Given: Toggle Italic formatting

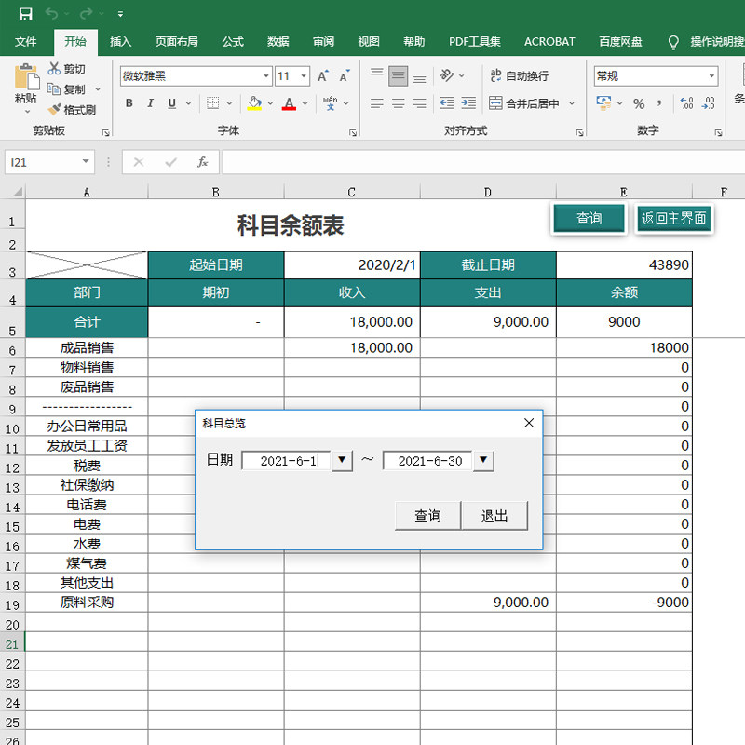Looking at the screenshot, I should (151, 103).
